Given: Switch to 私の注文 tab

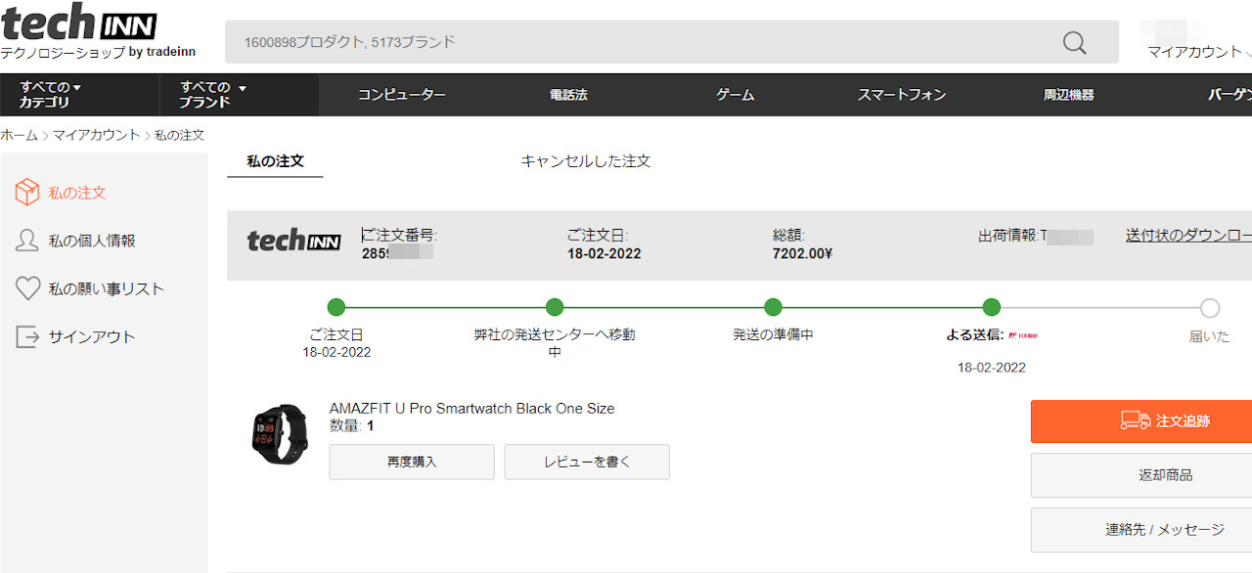Looking at the screenshot, I should [x=275, y=161].
